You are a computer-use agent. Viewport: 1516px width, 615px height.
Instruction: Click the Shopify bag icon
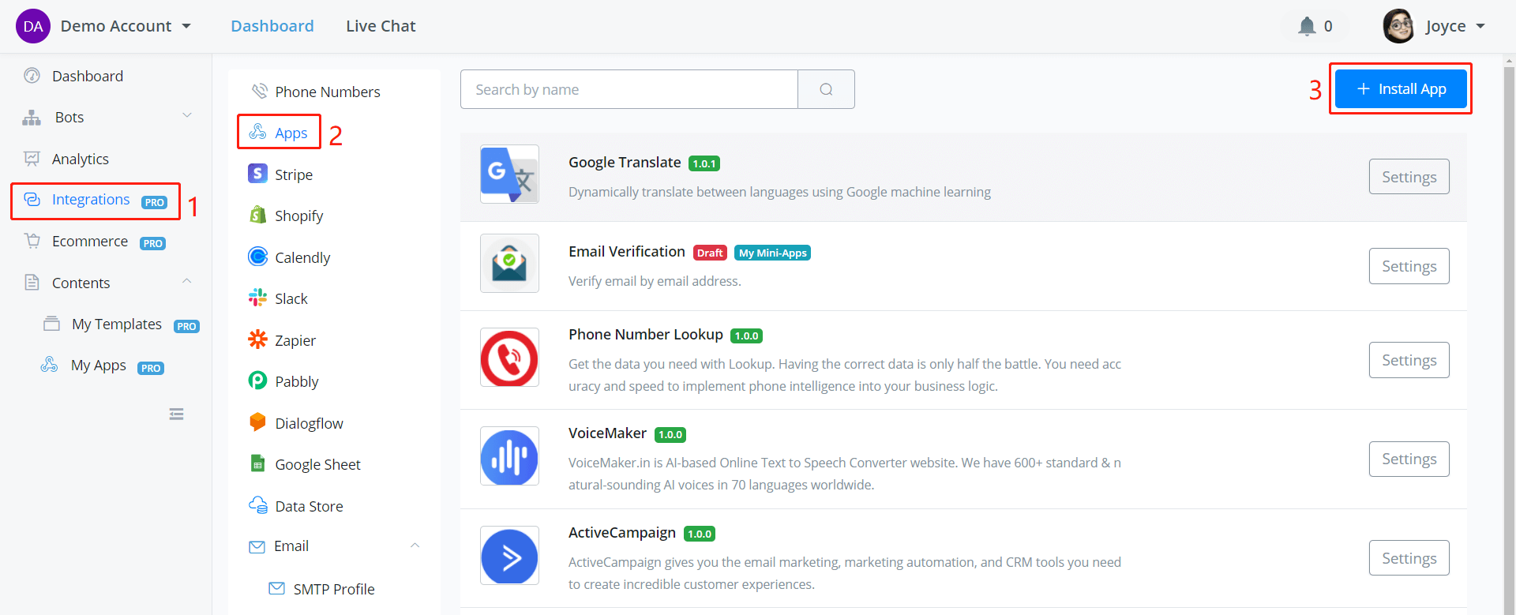pos(257,215)
